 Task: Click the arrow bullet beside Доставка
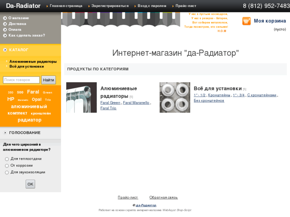pos(5,24)
